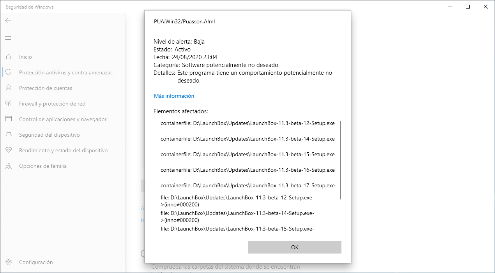Select the threat name PUA:Win32/Puasson.A!ml
This screenshot has height=273, width=495.
click(184, 22)
